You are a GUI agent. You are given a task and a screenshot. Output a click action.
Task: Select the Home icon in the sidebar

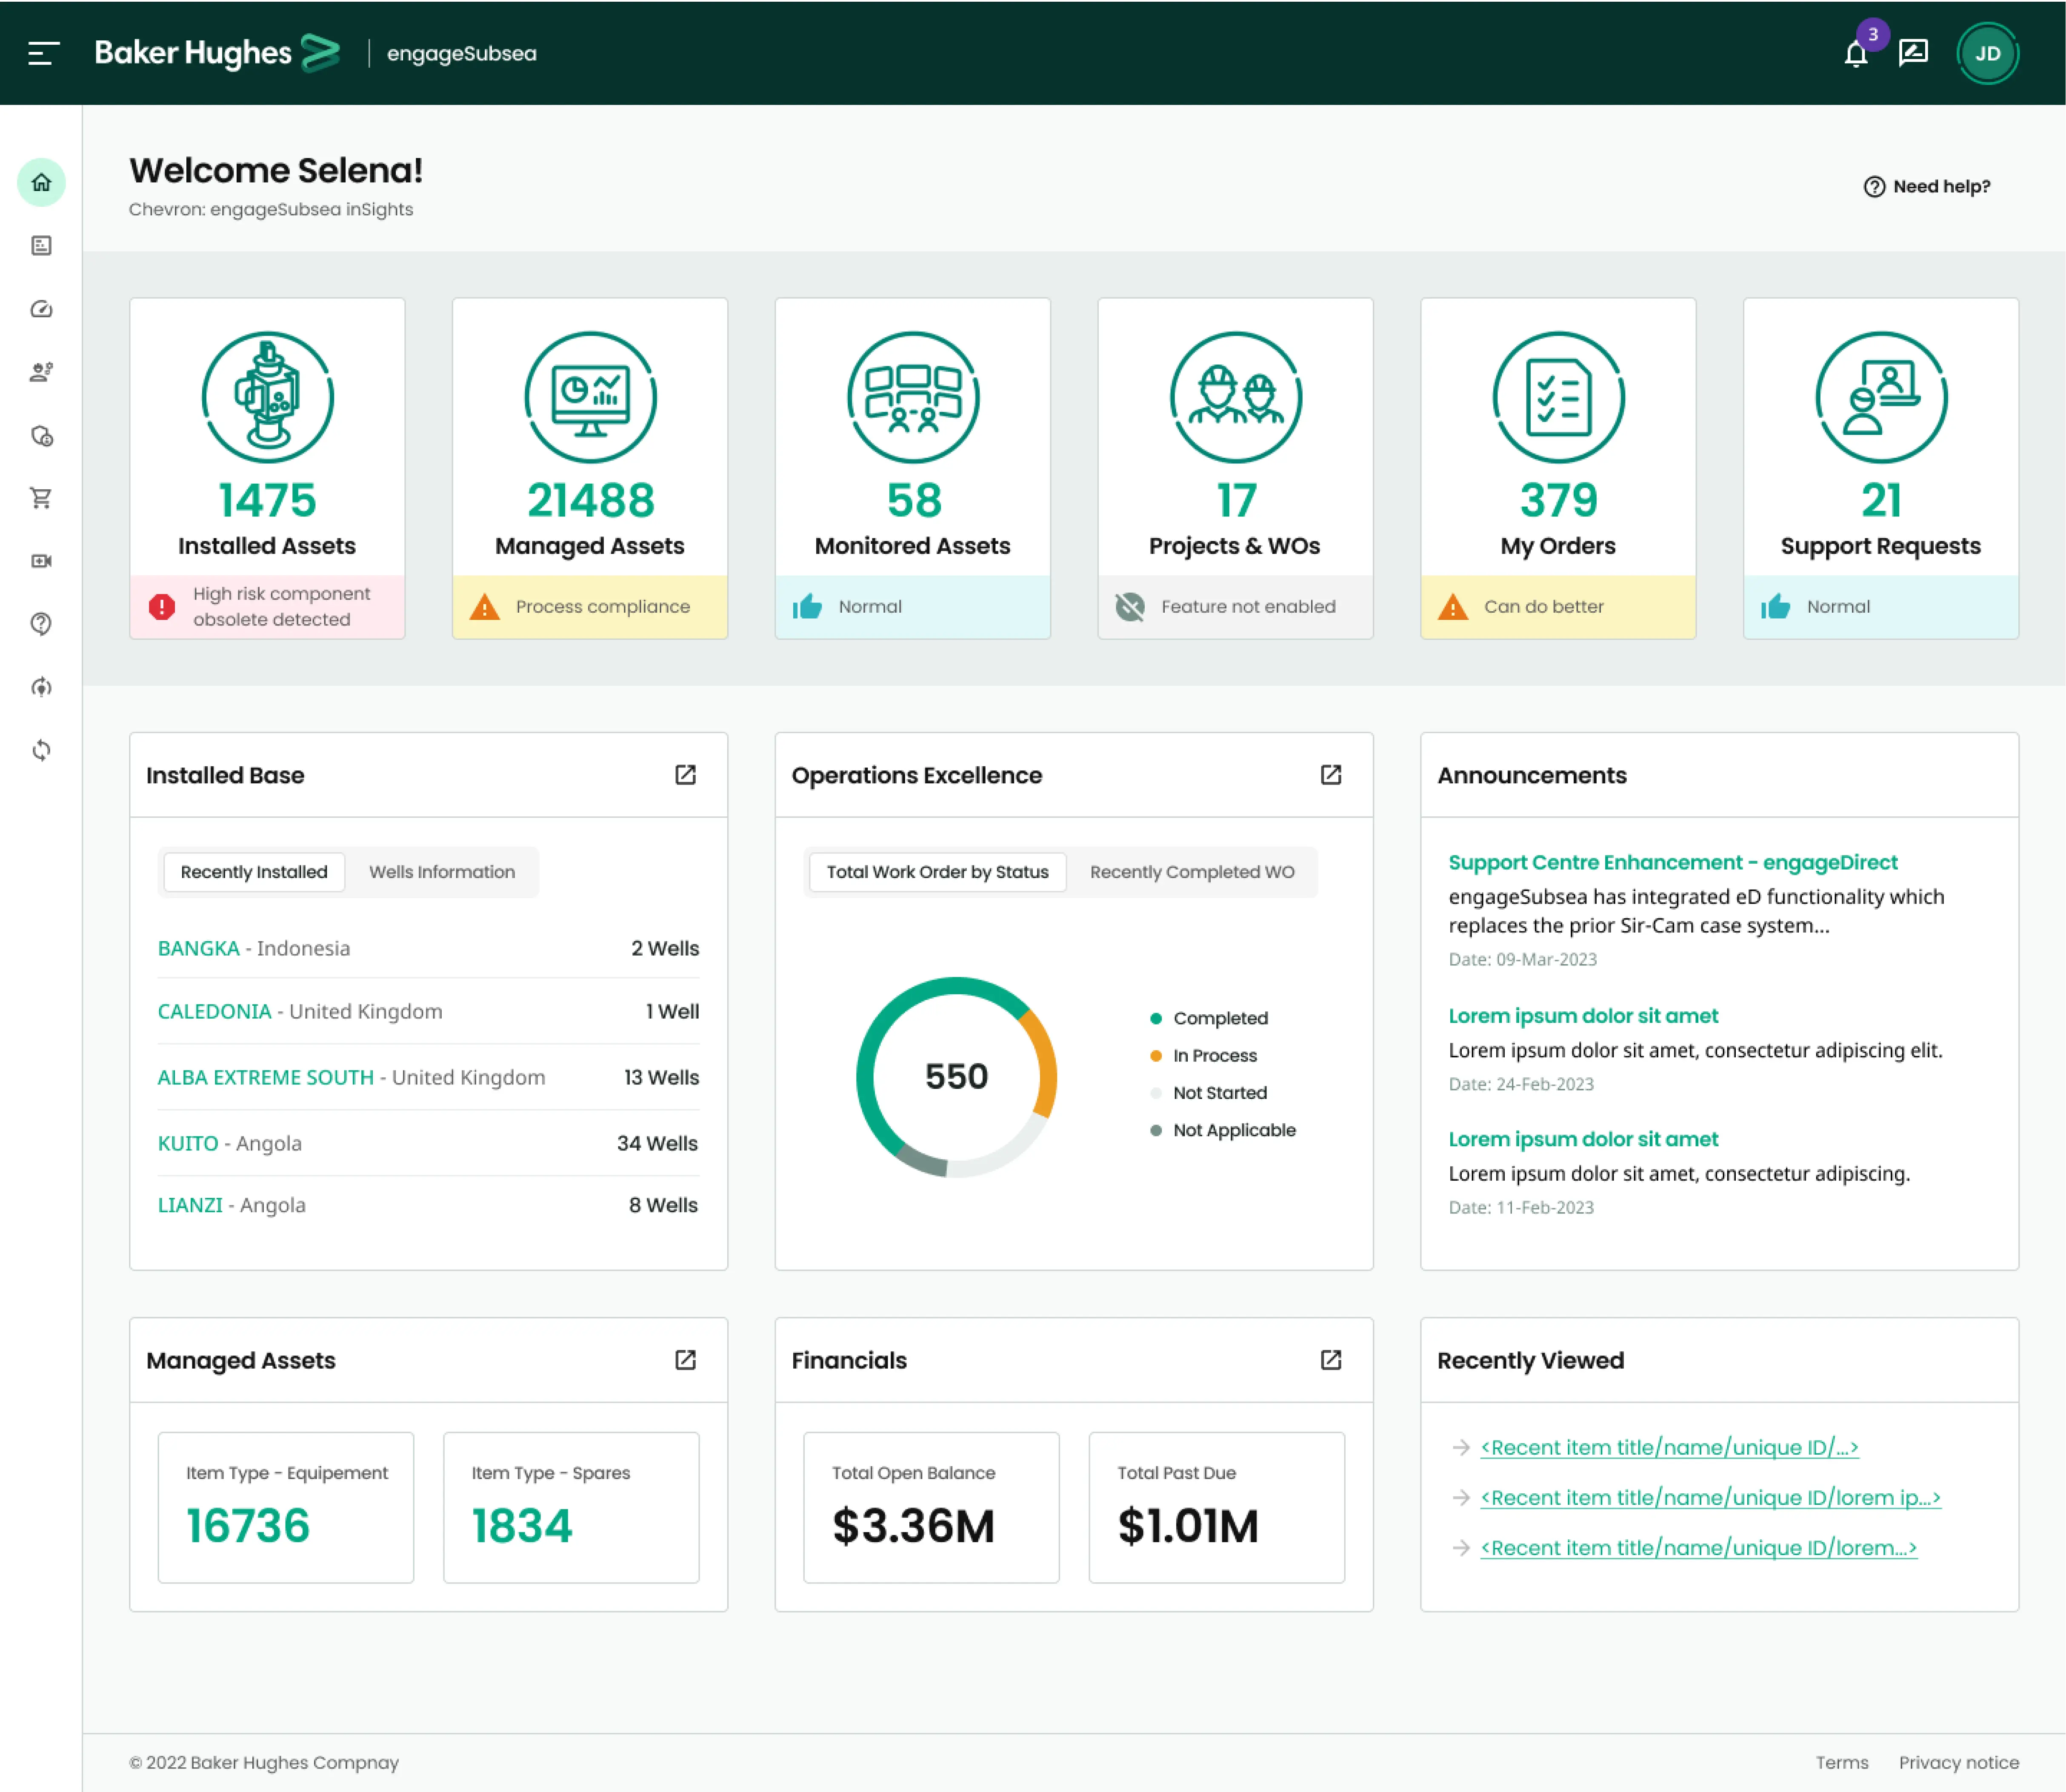click(41, 183)
